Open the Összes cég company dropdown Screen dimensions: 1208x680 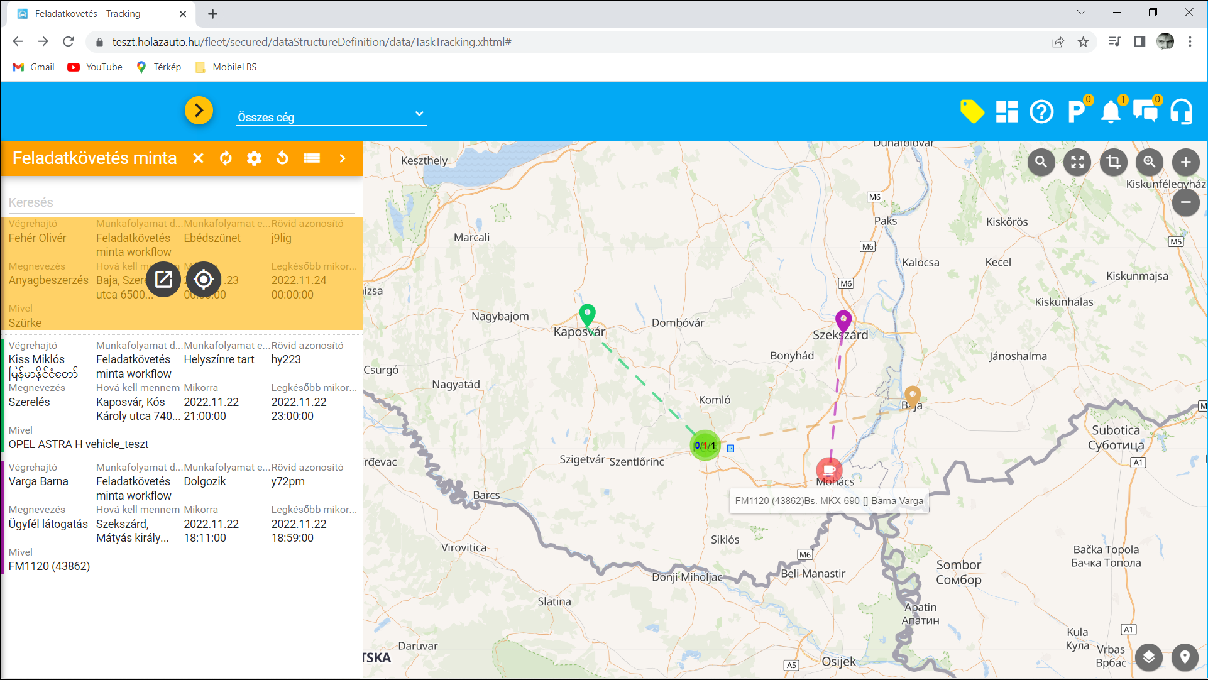[331, 116]
